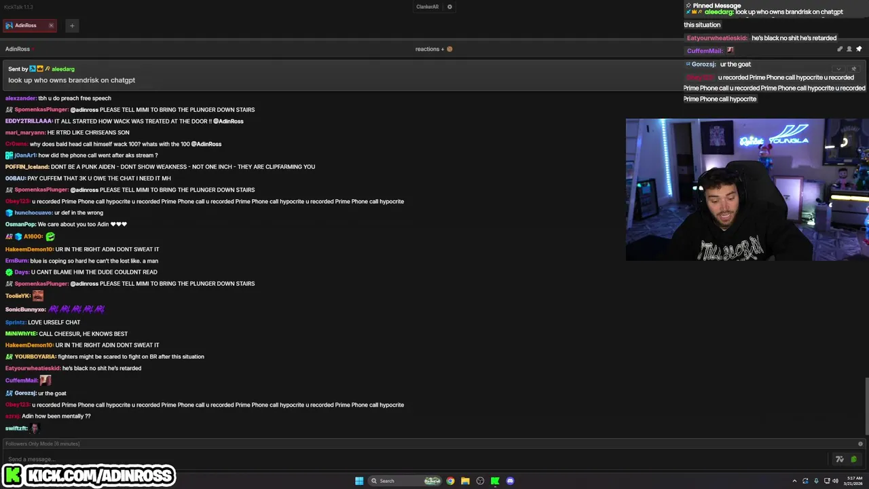Click the message "Adin how been mentally ??"
869x489 pixels.
point(56,416)
